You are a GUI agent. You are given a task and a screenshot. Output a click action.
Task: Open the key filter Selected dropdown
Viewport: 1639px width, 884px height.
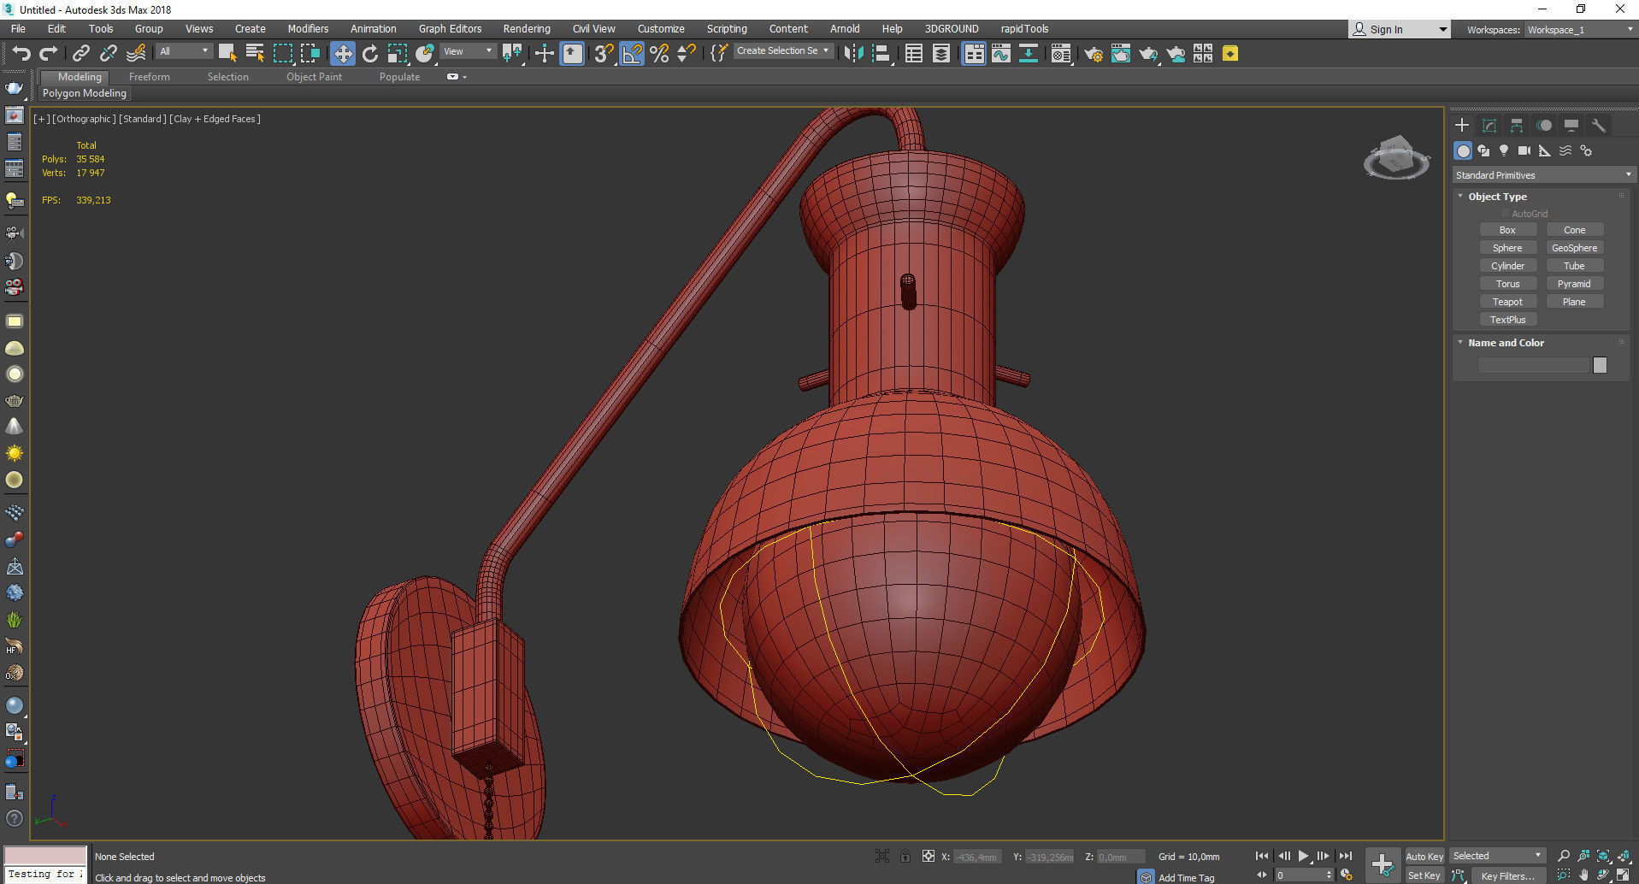(1497, 856)
